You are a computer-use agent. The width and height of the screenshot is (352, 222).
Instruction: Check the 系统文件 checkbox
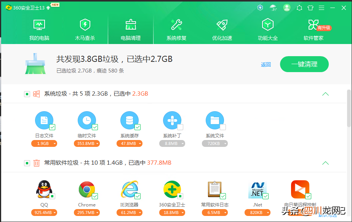223,127
